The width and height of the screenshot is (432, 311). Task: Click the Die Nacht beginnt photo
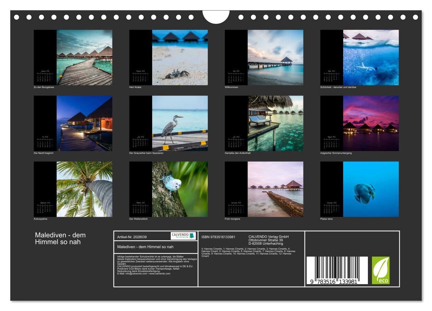coord(84,123)
